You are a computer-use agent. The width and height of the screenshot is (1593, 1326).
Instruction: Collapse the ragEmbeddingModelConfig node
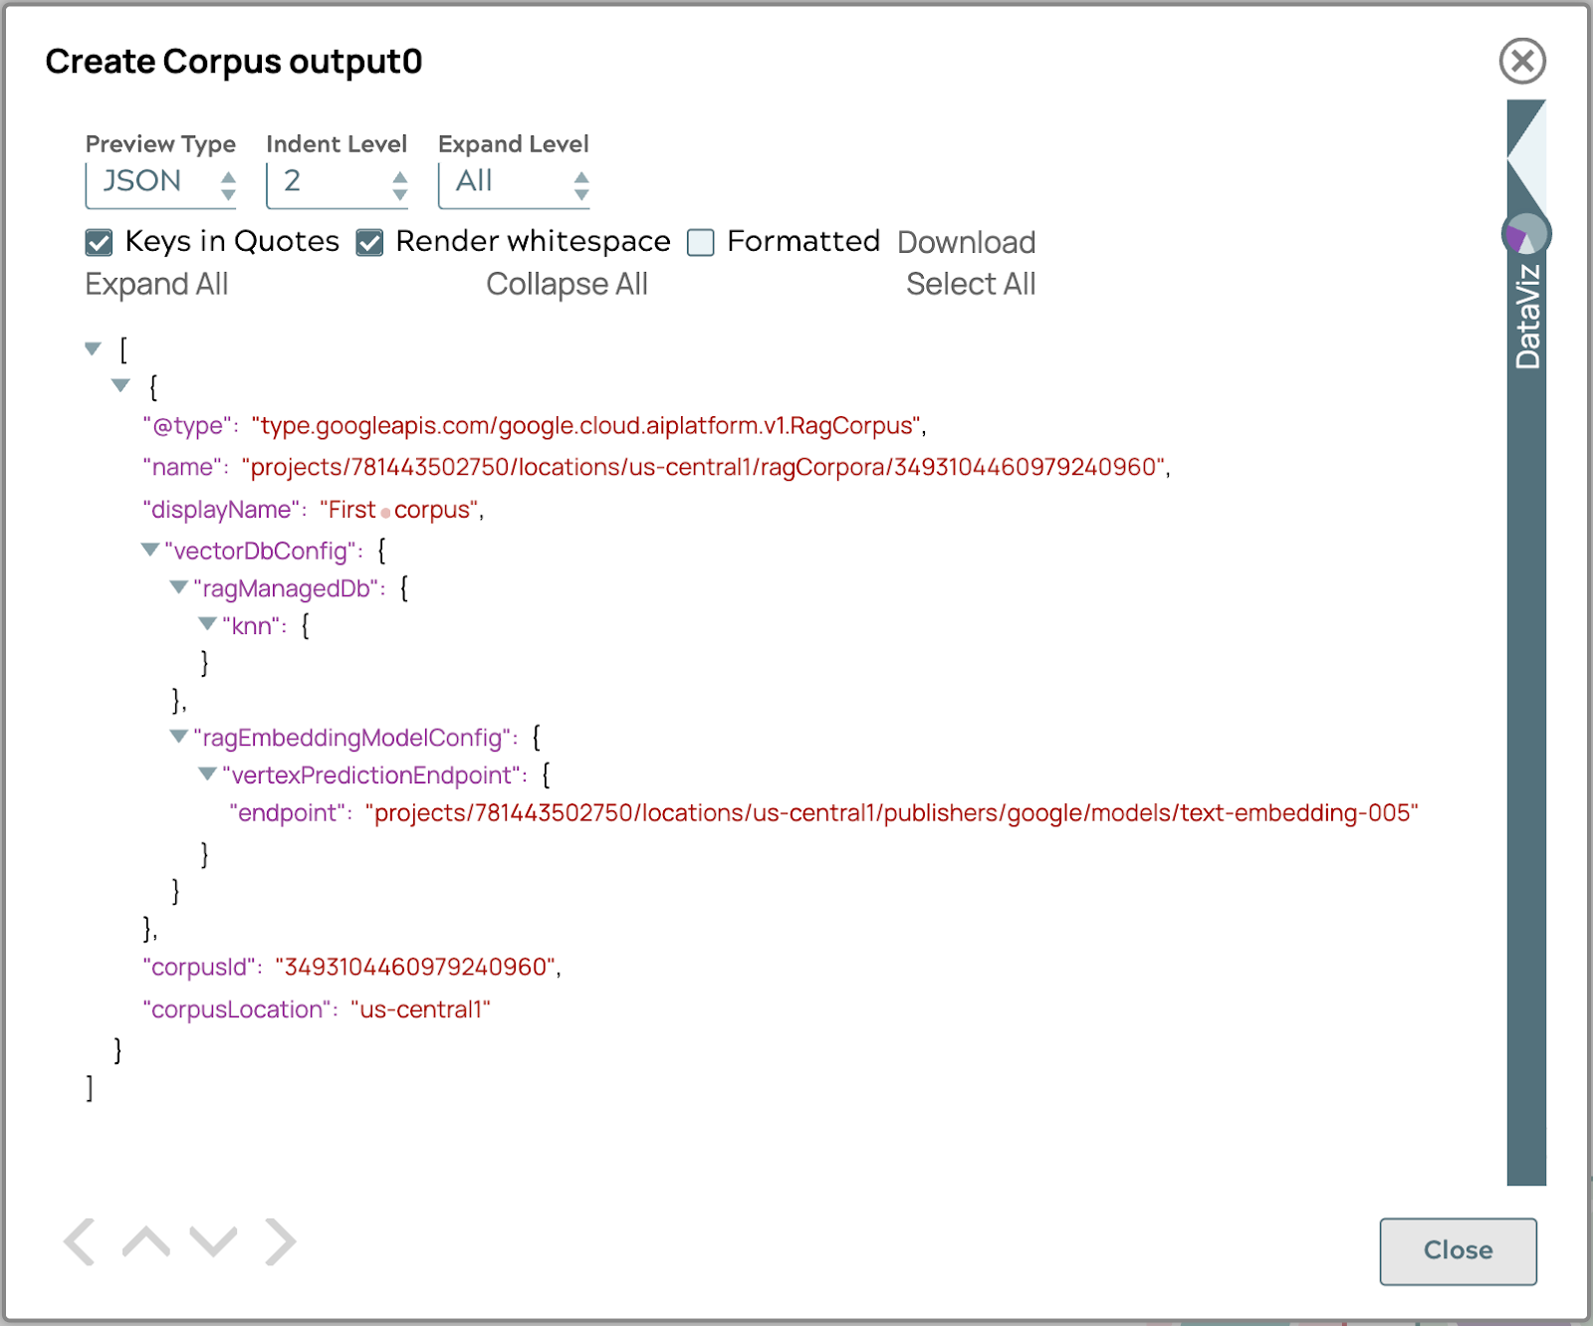tap(179, 737)
